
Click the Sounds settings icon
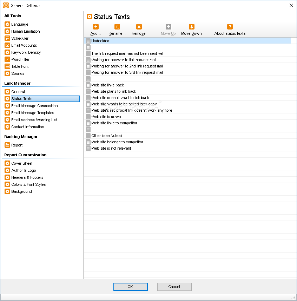click(7, 73)
